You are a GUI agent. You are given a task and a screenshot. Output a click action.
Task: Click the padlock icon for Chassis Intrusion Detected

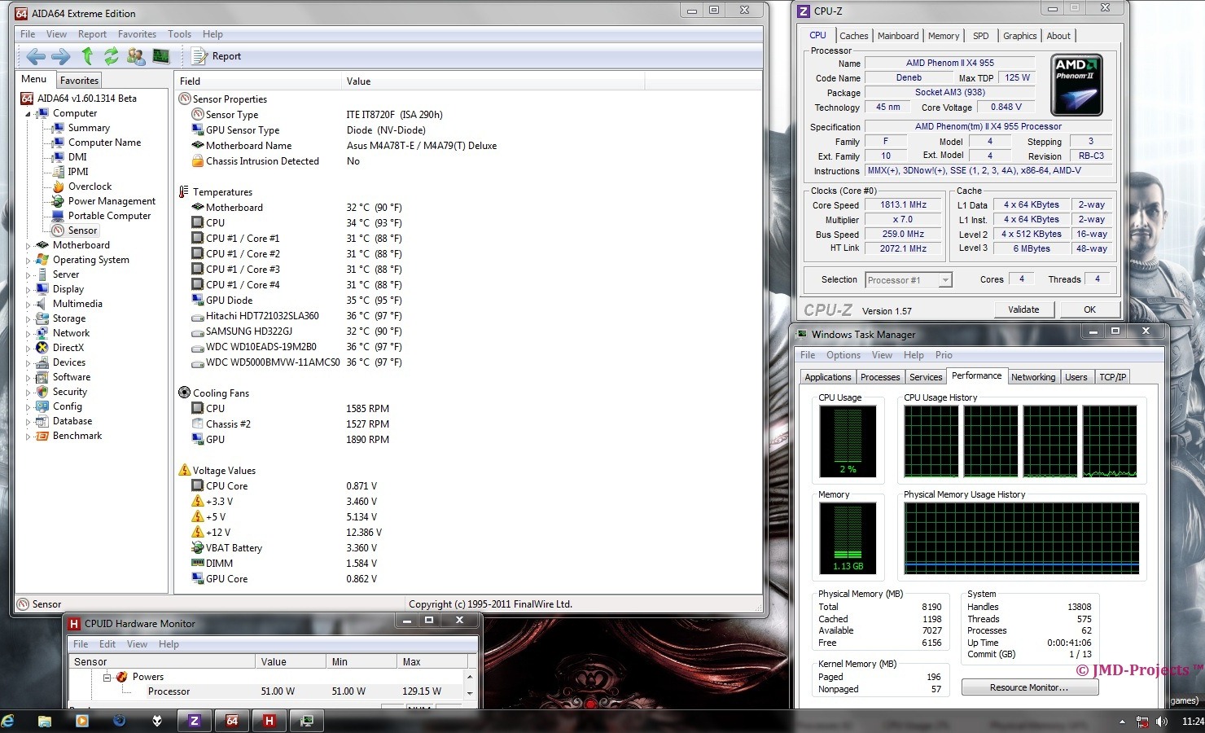click(x=197, y=161)
